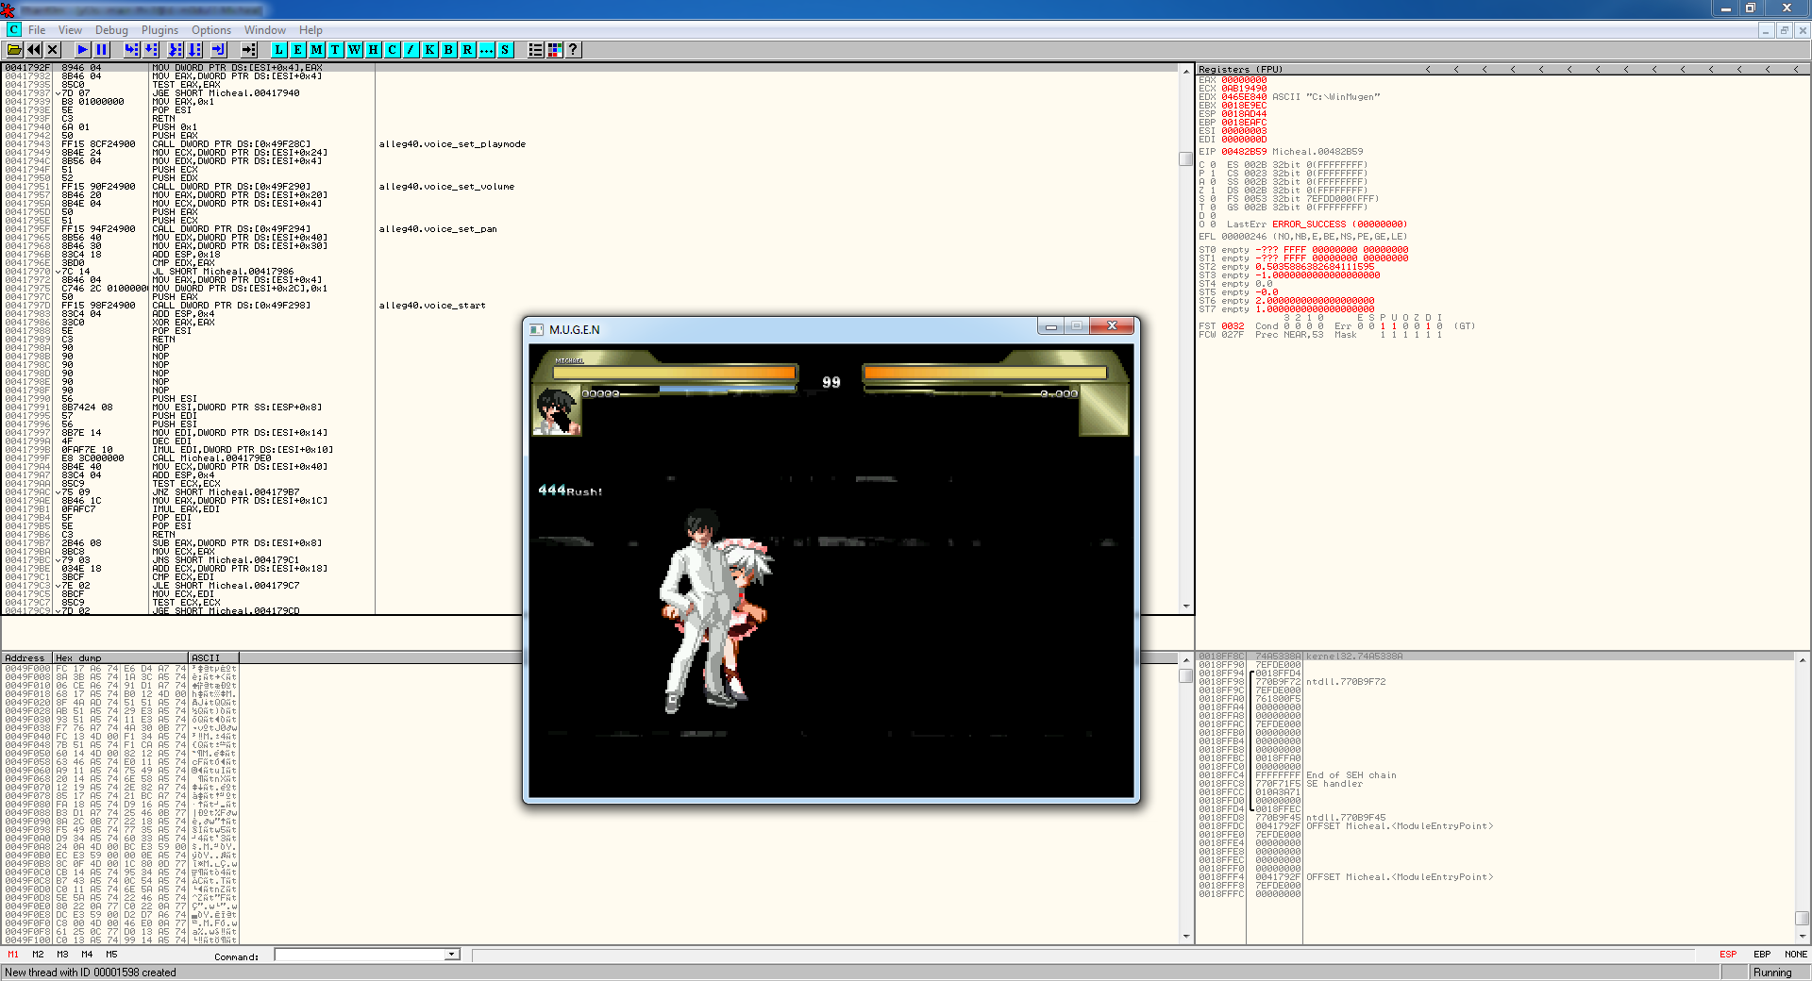Show Executable modules with E icon
This screenshot has width=1812, height=981.
coord(298,50)
